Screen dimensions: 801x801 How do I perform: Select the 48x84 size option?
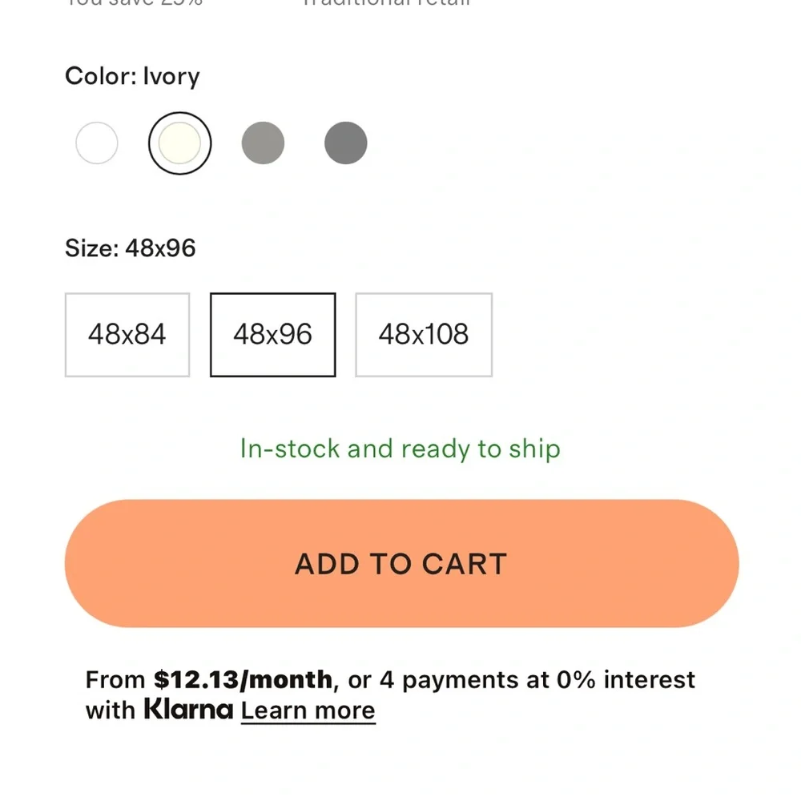coord(127,335)
